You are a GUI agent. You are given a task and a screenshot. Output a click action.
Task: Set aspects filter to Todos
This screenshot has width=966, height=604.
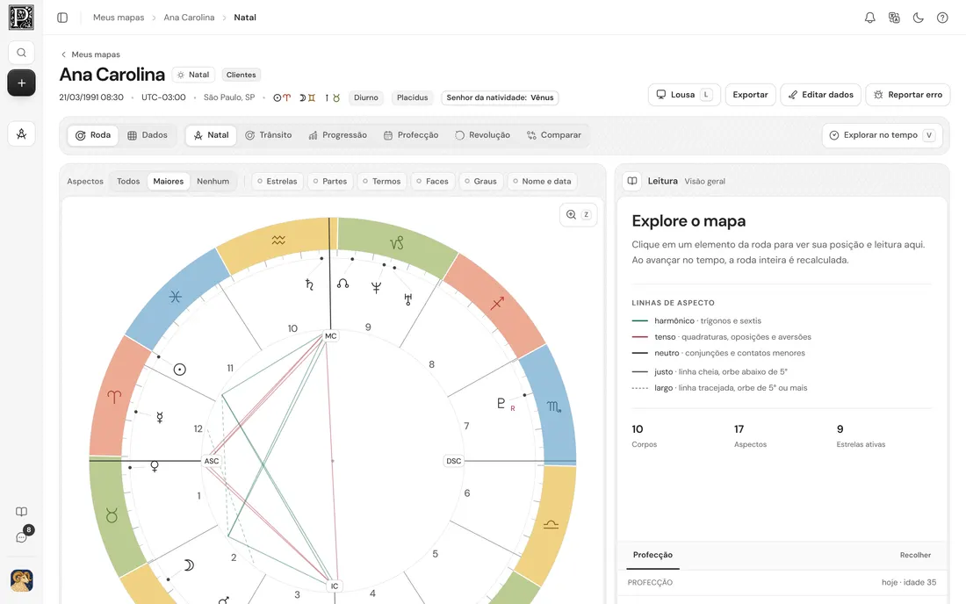(128, 181)
